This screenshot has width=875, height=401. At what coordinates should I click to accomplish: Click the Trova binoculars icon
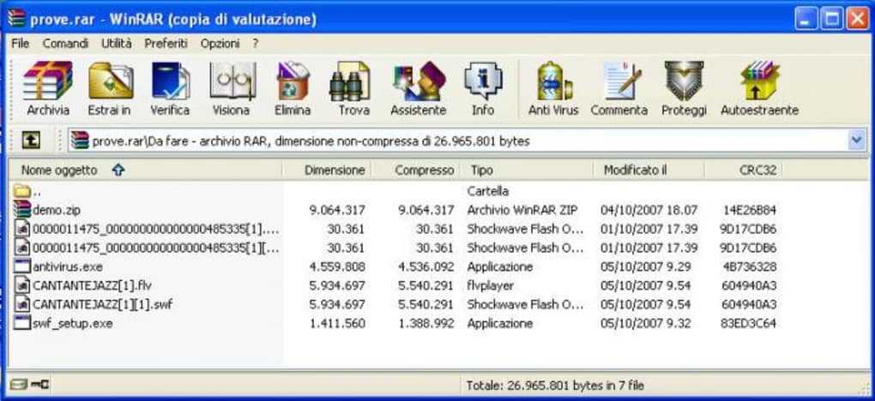pos(350,81)
